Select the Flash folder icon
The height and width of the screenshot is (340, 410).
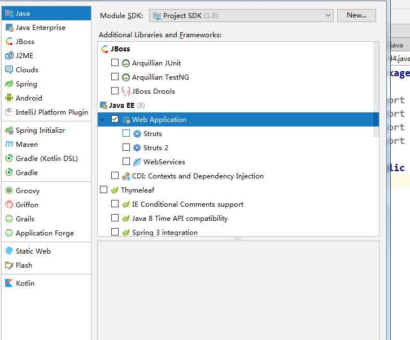pos(9,265)
